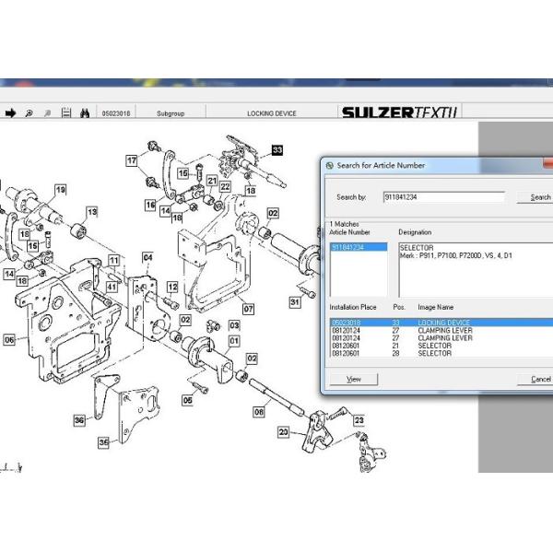Image resolution: width=553 pixels, height=553 pixels.
Task: Open search with the binoculars icon
Action: click(83, 113)
